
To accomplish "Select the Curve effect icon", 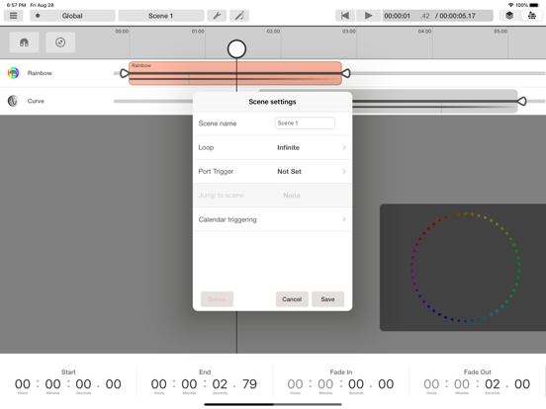I will [x=13, y=101].
